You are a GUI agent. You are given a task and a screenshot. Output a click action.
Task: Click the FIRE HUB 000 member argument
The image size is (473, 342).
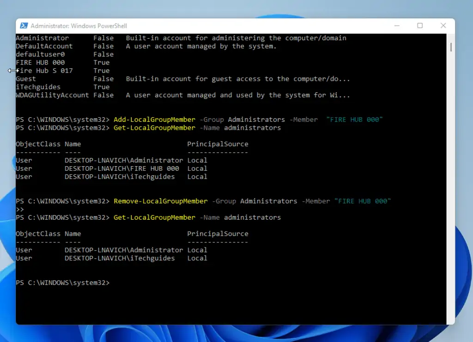click(x=354, y=119)
